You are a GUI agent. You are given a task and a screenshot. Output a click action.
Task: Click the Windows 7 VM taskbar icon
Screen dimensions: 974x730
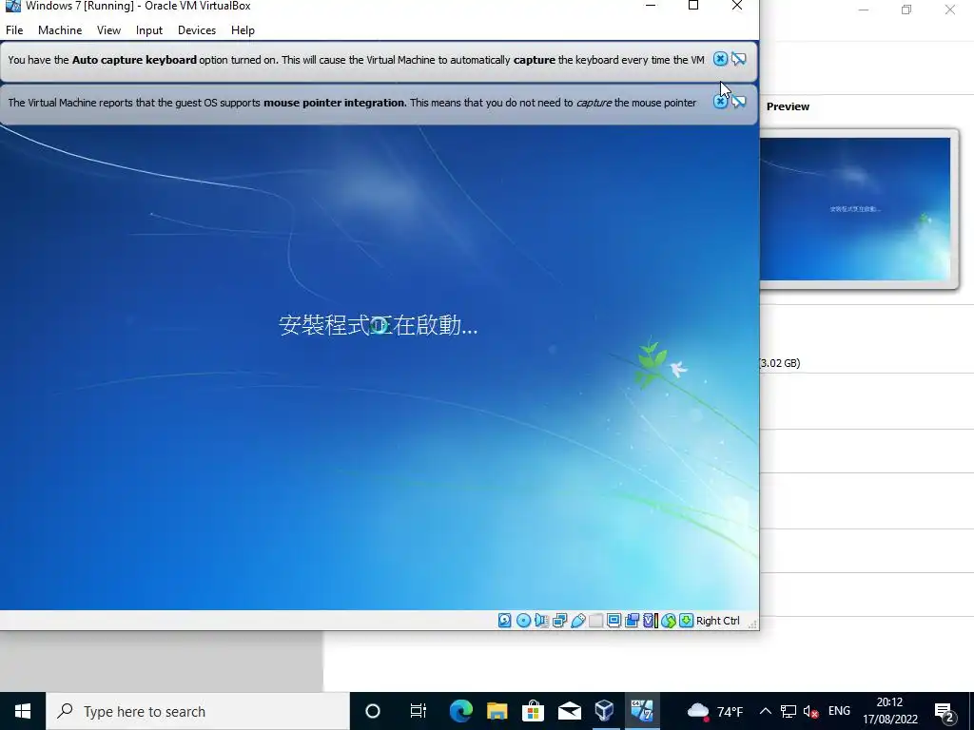[642, 711]
